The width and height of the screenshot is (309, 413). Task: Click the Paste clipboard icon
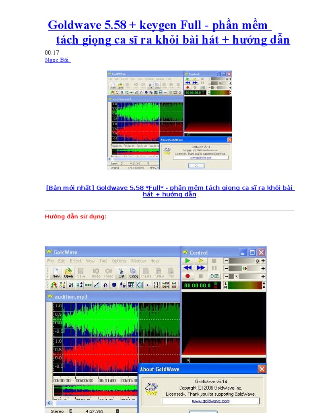(x=146, y=273)
